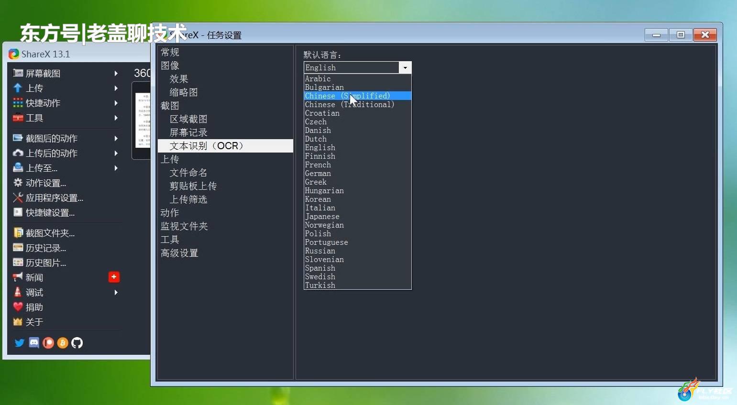Select 监视文件夹 in settings tree
The height and width of the screenshot is (405, 737).
point(184,226)
